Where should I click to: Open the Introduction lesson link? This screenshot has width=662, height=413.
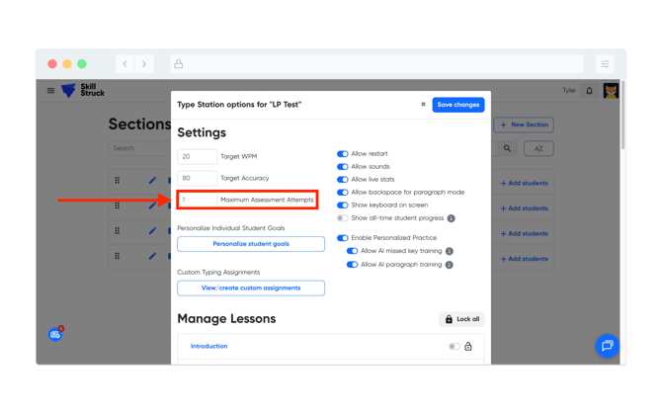coord(208,347)
